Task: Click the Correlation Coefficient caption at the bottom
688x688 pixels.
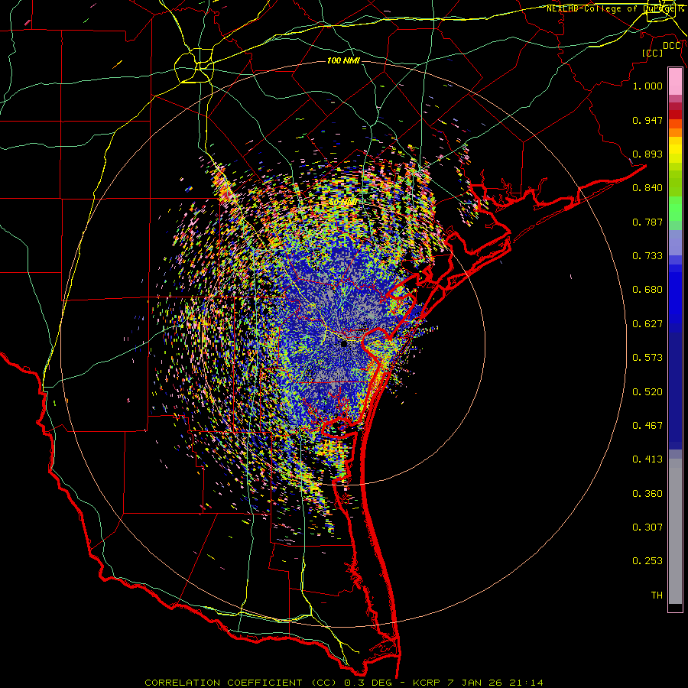Action: pos(344,683)
